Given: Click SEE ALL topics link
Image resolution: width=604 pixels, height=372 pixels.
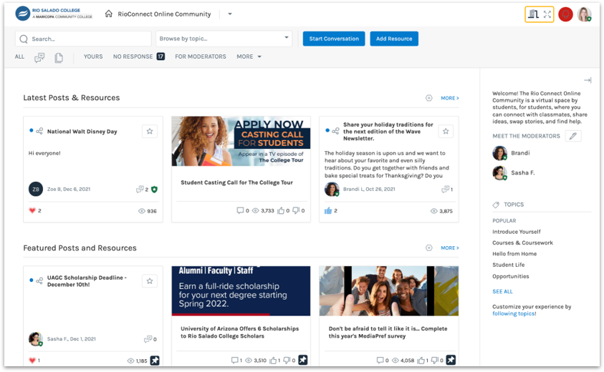Looking at the screenshot, I should coord(502,292).
